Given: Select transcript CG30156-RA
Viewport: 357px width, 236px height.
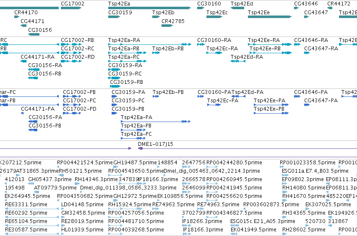Looking at the screenshot, I should tap(45, 65).
